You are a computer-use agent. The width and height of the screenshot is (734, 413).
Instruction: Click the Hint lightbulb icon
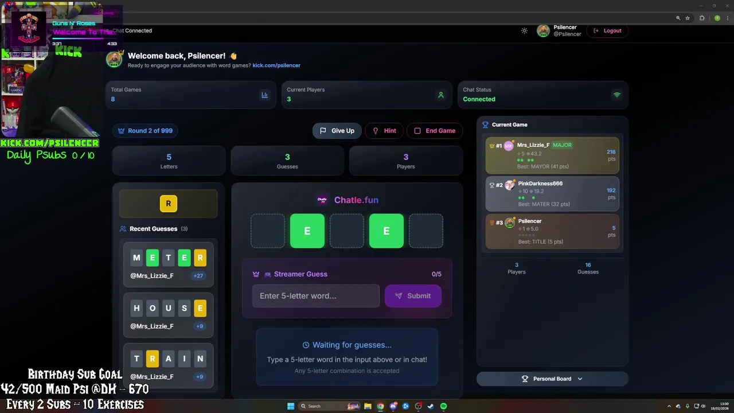point(376,131)
